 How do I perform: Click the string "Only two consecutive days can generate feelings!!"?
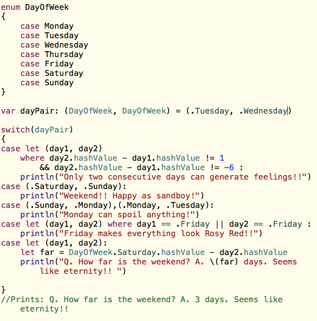coord(182,177)
